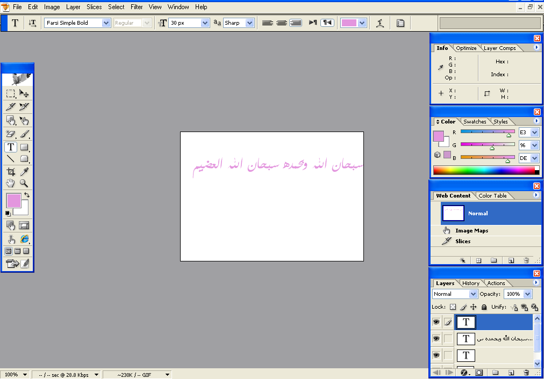
Task: Choose the Rectangular Marquee tool
Action: tap(11, 93)
